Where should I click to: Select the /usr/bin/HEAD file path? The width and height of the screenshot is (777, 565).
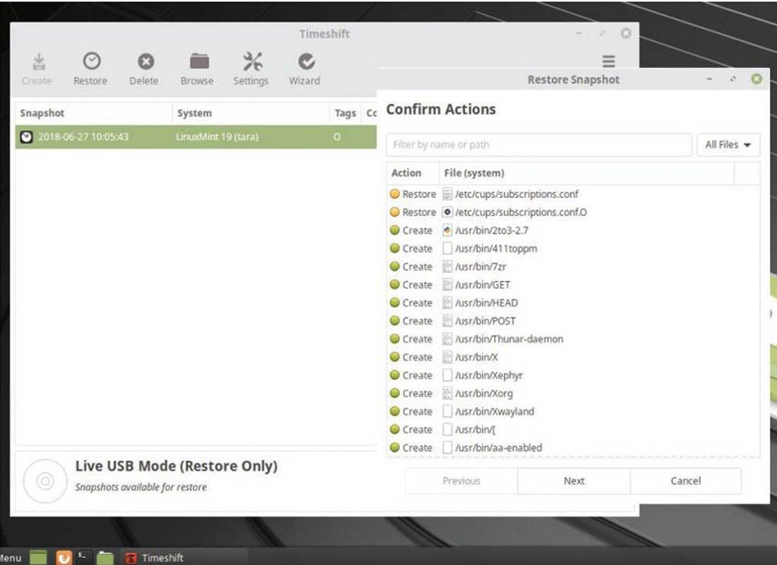pyautogui.click(x=487, y=303)
